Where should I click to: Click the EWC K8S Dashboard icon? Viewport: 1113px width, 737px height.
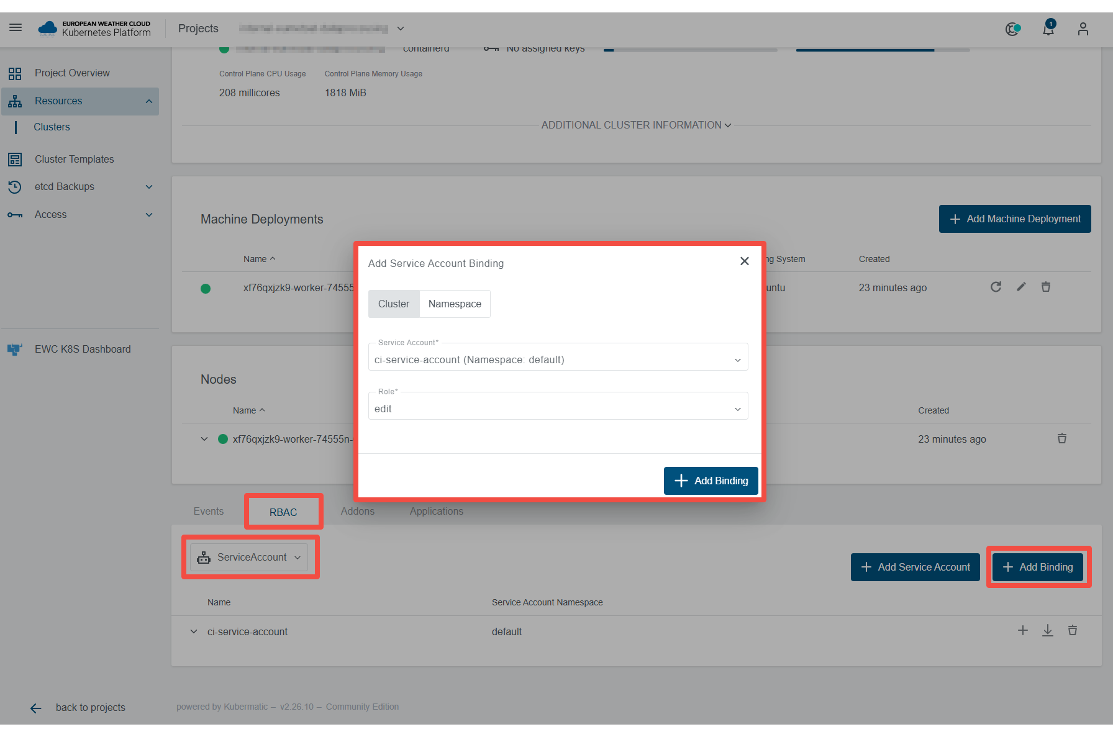coord(15,349)
